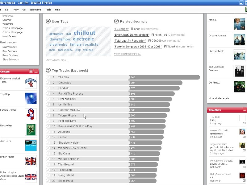Open "Enjoy Jazz? Damn straight." journal
This screenshot has height=185, width=247.
(x=132, y=35)
